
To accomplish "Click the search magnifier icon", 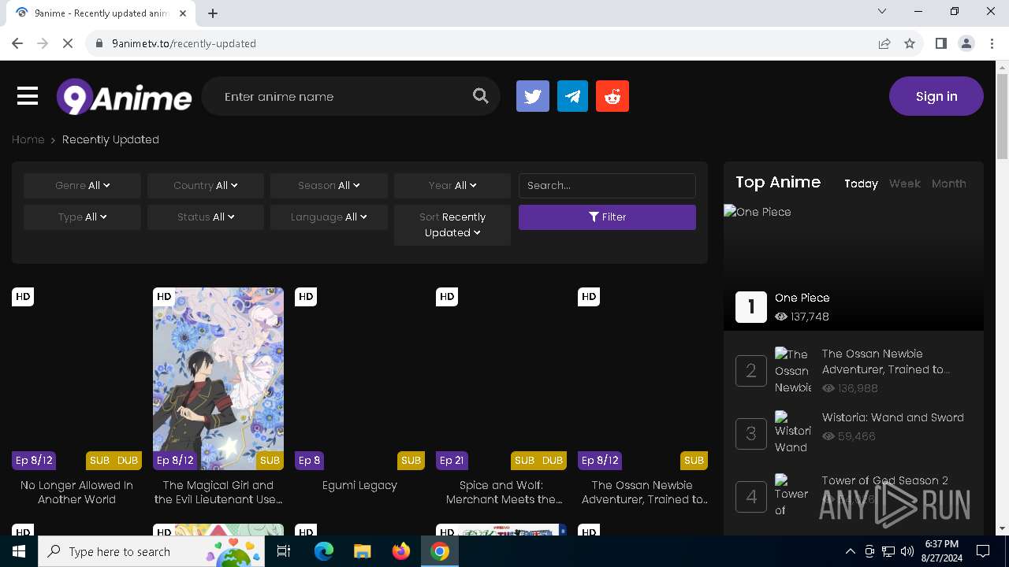I will (x=481, y=96).
